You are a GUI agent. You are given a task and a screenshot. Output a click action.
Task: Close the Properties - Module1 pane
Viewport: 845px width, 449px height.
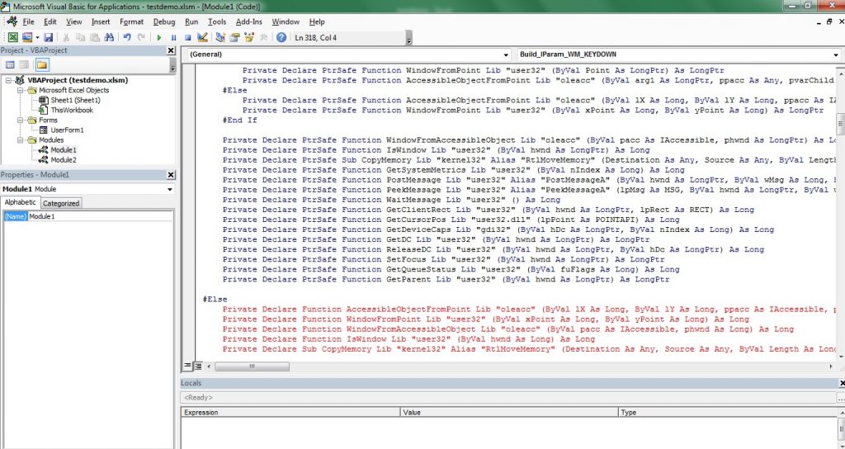(x=171, y=175)
